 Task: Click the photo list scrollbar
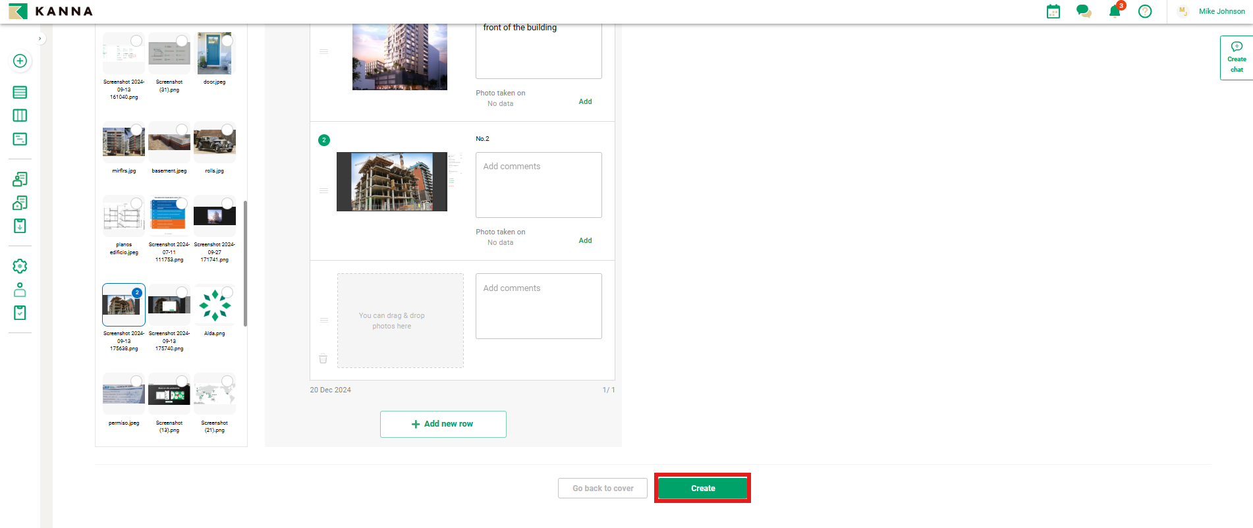245,263
